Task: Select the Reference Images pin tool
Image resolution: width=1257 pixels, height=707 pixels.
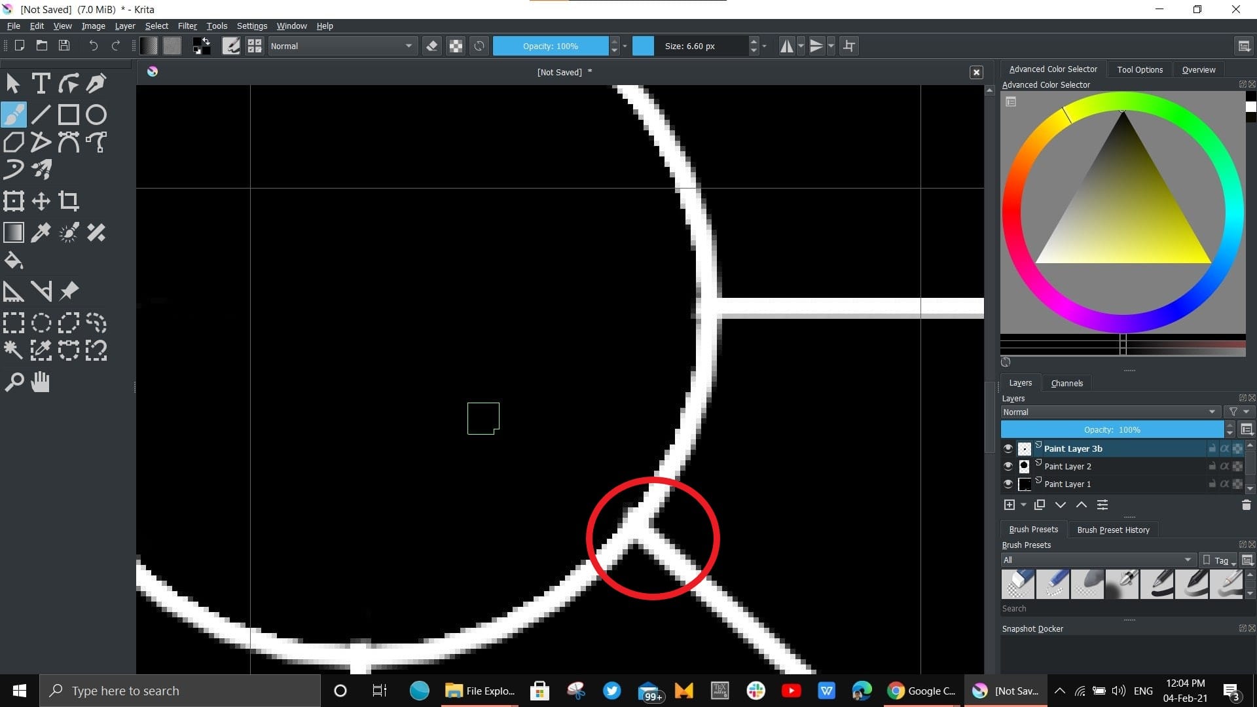Action: (68, 291)
